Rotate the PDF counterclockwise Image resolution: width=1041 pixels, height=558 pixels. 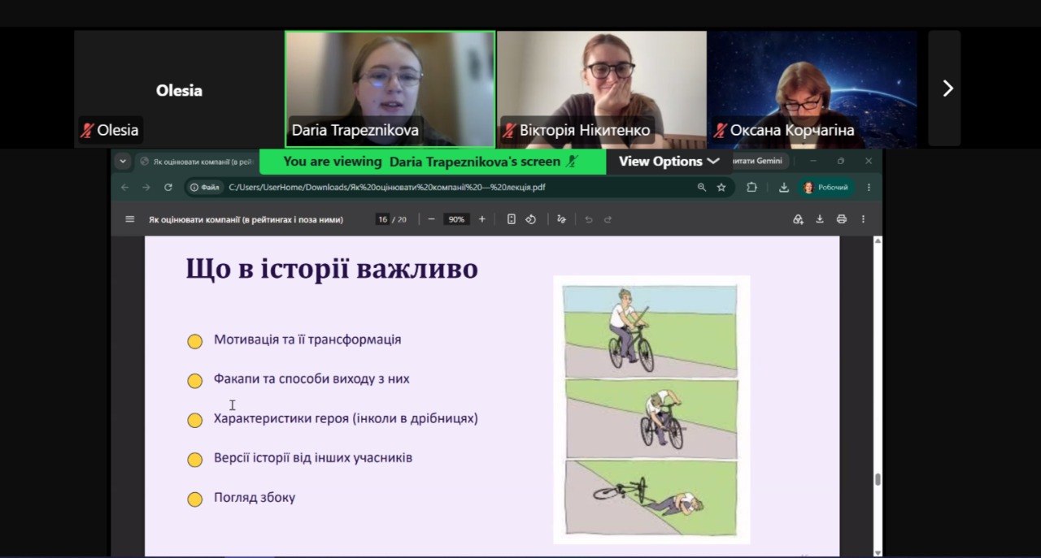pos(530,219)
